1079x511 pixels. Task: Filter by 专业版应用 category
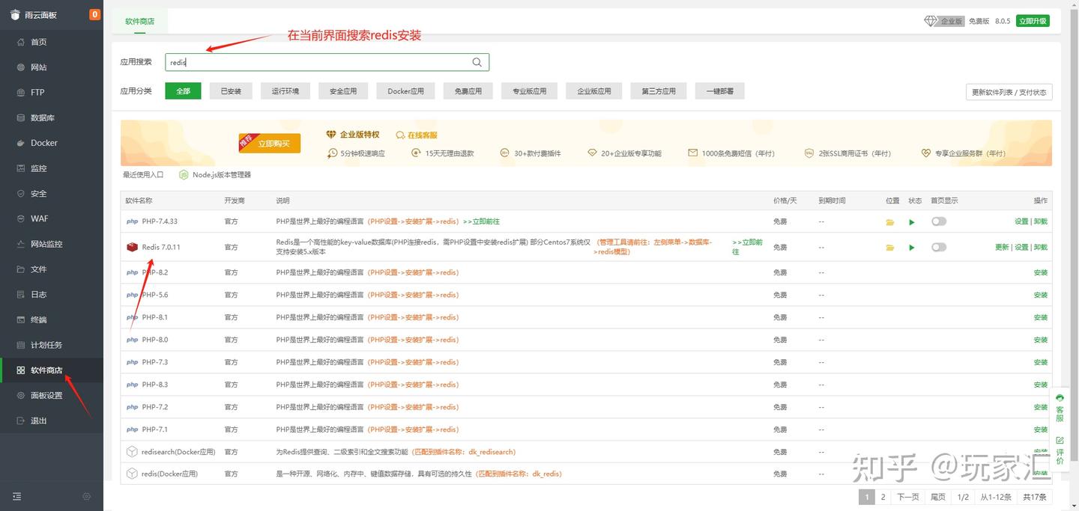(x=530, y=91)
